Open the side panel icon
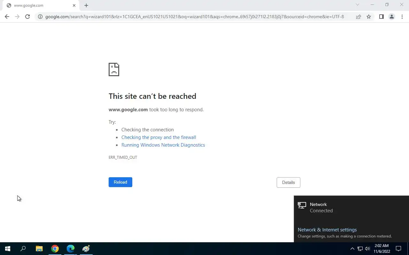The height and width of the screenshot is (255, 409). (381, 17)
